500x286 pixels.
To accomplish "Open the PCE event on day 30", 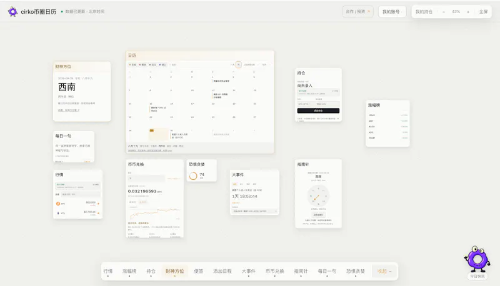I will [x=179, y=136].
